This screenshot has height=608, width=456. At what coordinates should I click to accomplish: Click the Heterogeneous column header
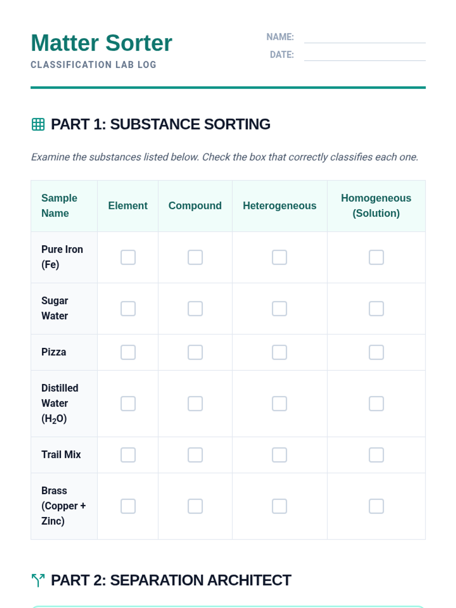point(279,206)
